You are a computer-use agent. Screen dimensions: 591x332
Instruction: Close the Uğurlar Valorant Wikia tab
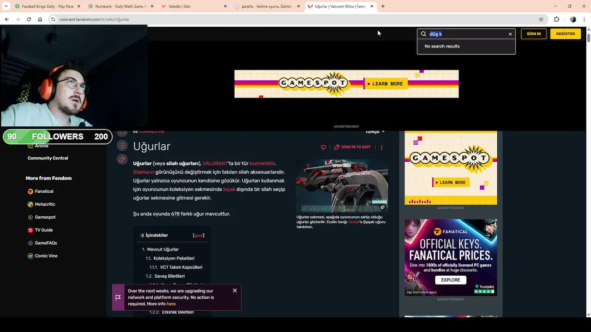pos(371,6)
